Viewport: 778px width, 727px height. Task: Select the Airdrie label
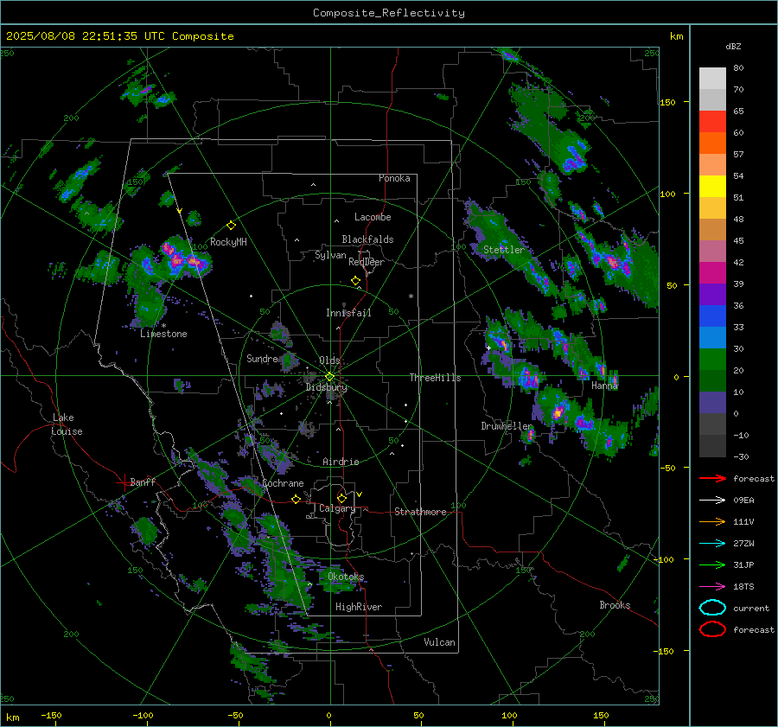(x=341, y=462)
